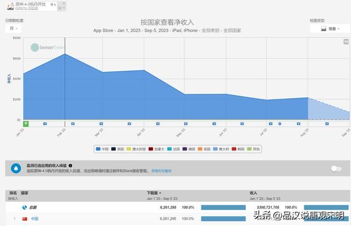Viewport: 351px width, 226px height.
Task: Click the 排名 column header
Action: click(13, 193)
